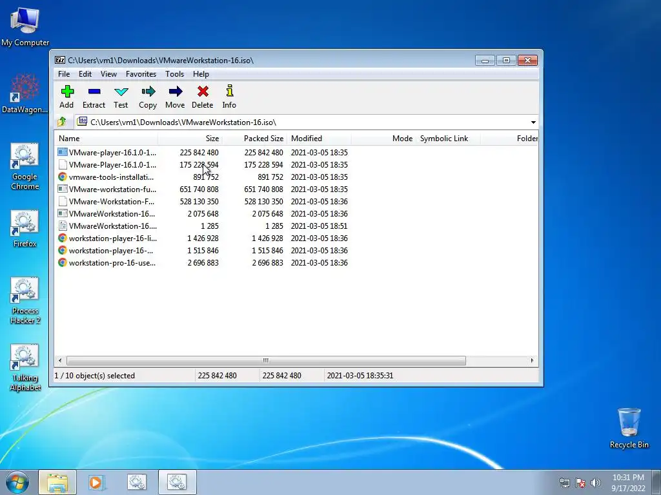Click the ISO icon in address bar

(82, 122)
